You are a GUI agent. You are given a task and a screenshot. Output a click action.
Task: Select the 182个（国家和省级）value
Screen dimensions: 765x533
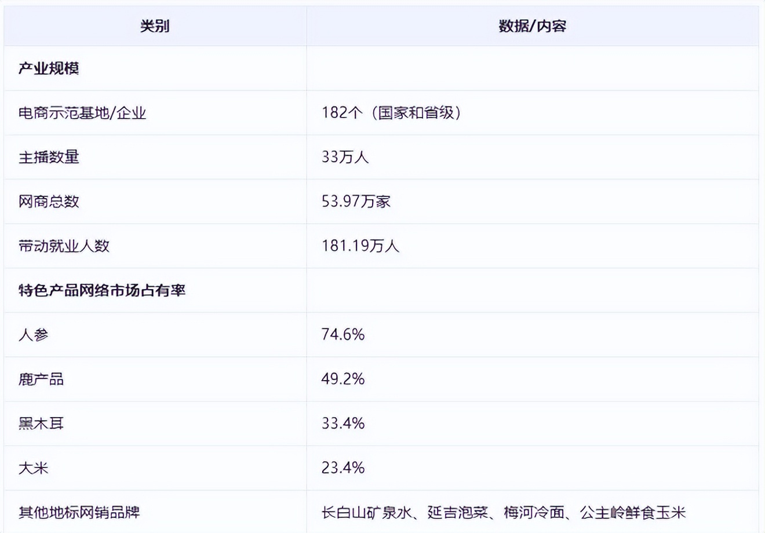[x=392, y=113]
